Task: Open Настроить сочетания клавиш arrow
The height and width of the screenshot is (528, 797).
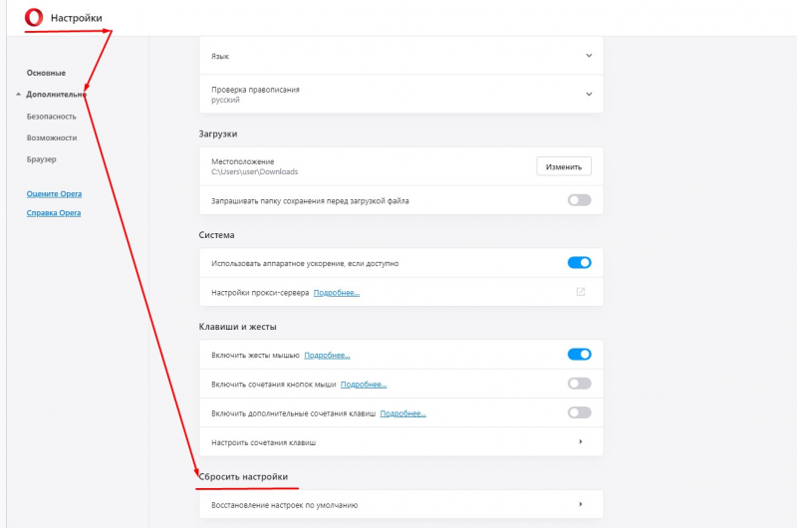Action: [x=581, y=441]
